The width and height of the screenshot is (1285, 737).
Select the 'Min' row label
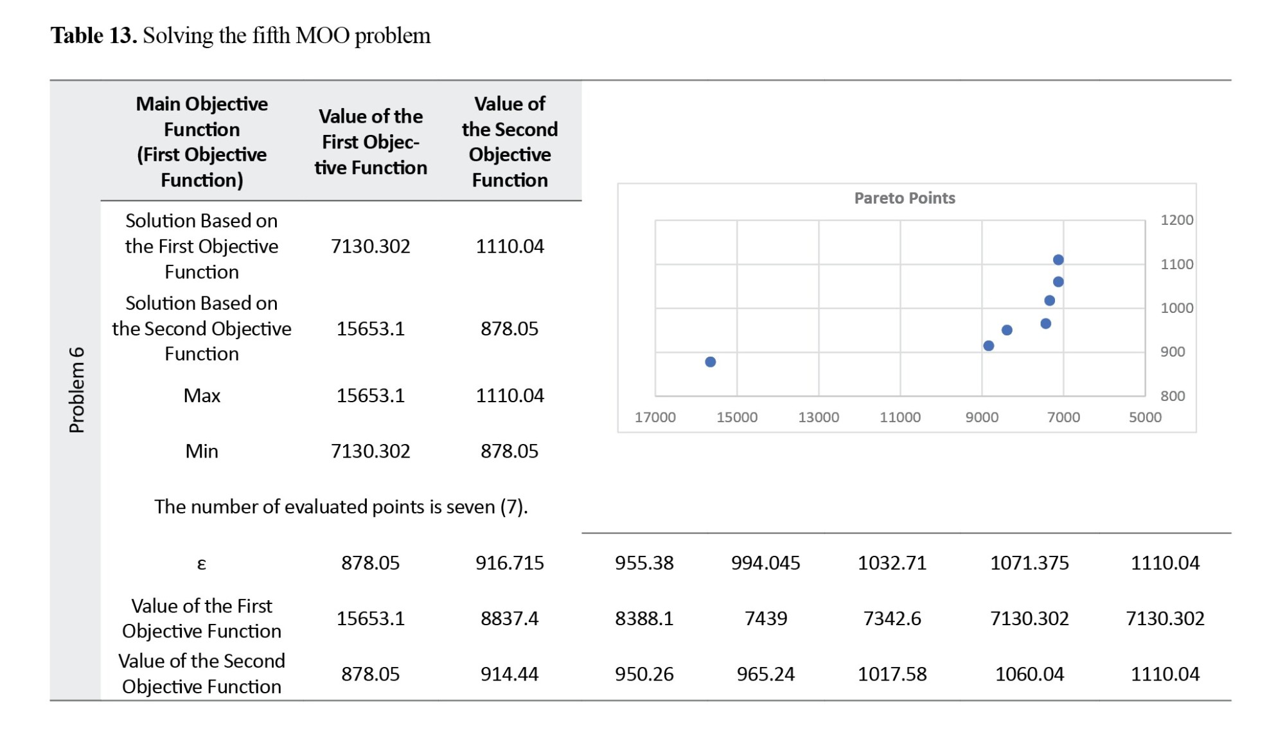pos(202,451)
